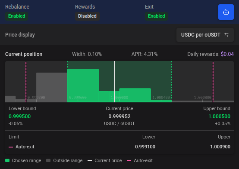
Task: Click the Lower column header in limits
Action: pyautogui.click(x=149, y=137)
